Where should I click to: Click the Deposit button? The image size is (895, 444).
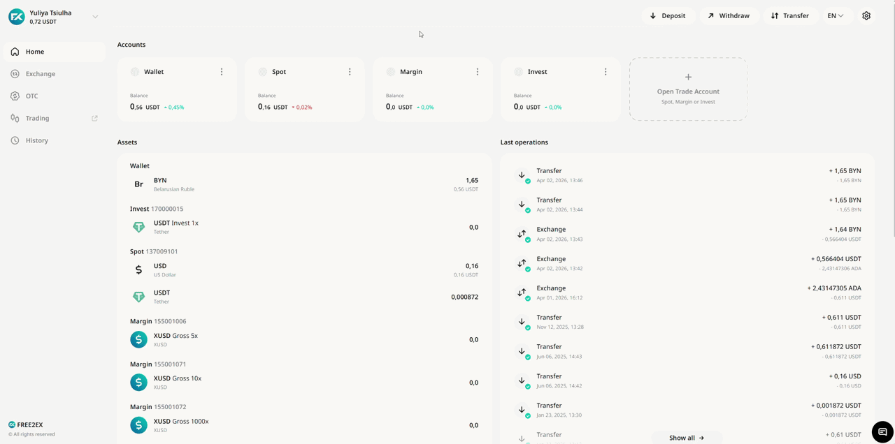668,15
